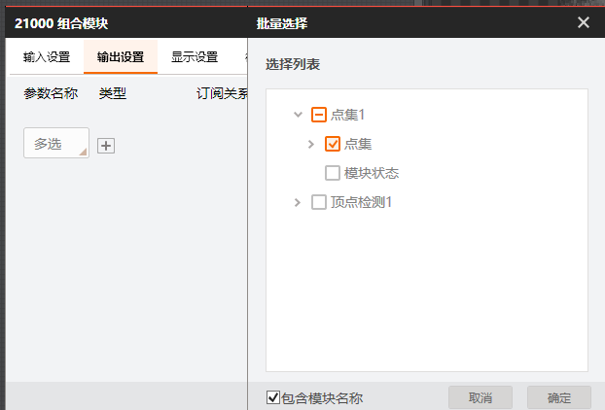The image size is (605, 410).
Task: Confirm selection with 确定 button
Action: [559, 397]
